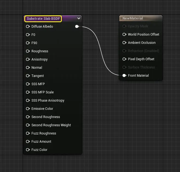Click the Front Material connected pin
The height and width of the screenshot is (172, 180).
[x=124, y=76]
